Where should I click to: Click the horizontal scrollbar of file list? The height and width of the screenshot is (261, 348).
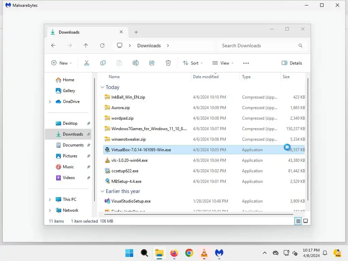tap(198, 214)
